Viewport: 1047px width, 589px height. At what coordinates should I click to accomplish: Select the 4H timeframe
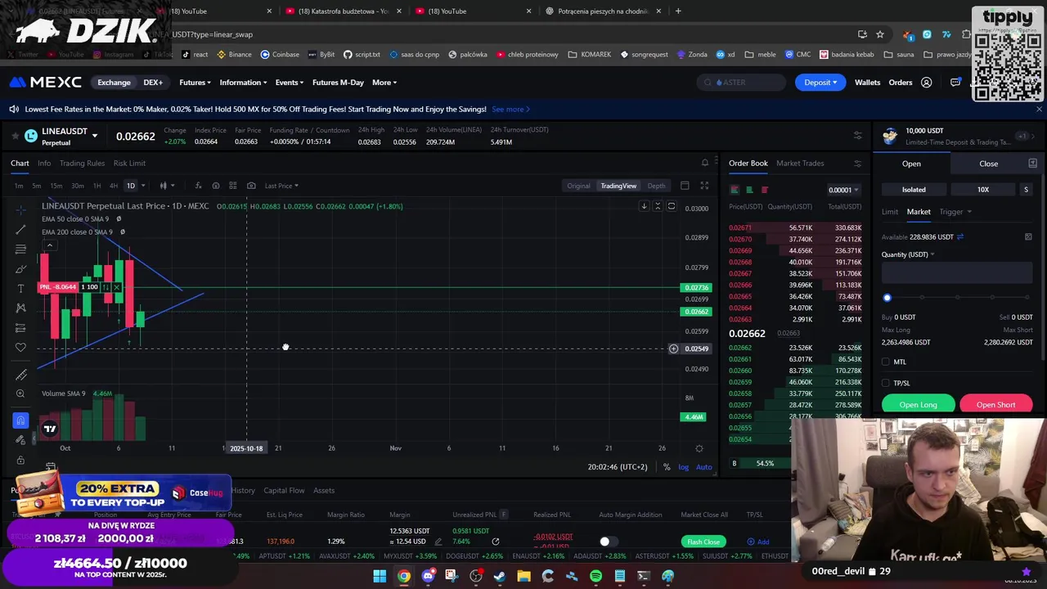pos(114,186)
